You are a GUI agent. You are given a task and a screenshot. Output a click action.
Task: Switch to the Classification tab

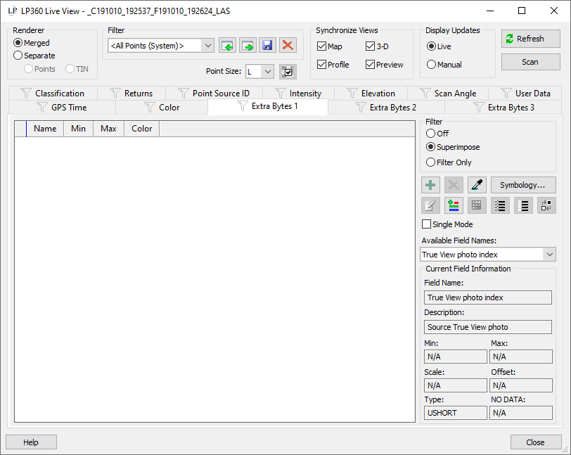point(53,94)
